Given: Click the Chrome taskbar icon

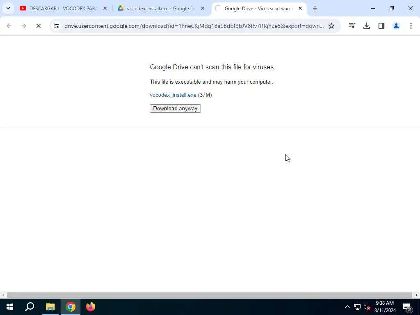Looking at the screenshot, I should tap(71, 307).
